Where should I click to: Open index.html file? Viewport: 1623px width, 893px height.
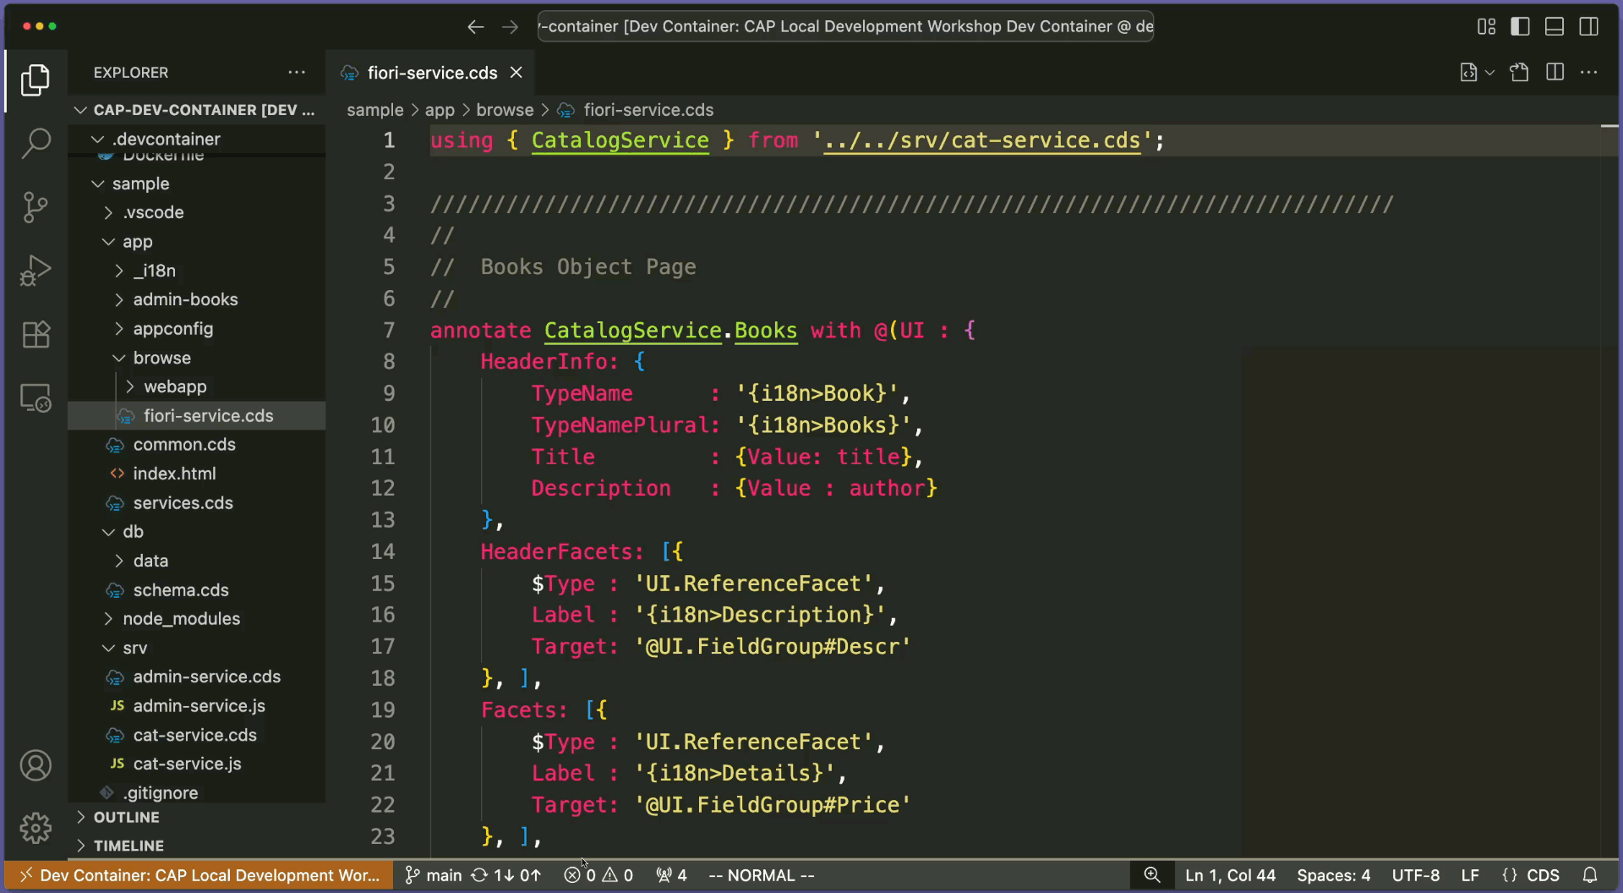coord(196,474)
